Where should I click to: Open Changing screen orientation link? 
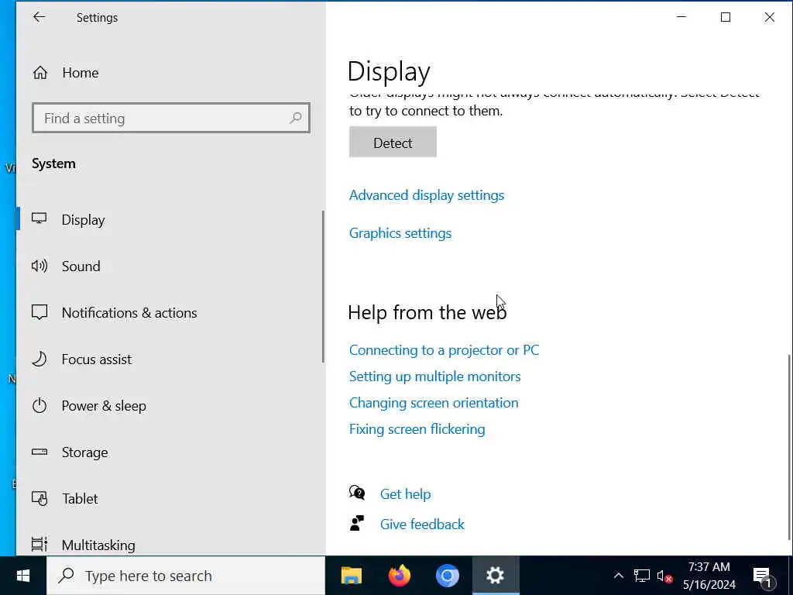coord(434,403)
